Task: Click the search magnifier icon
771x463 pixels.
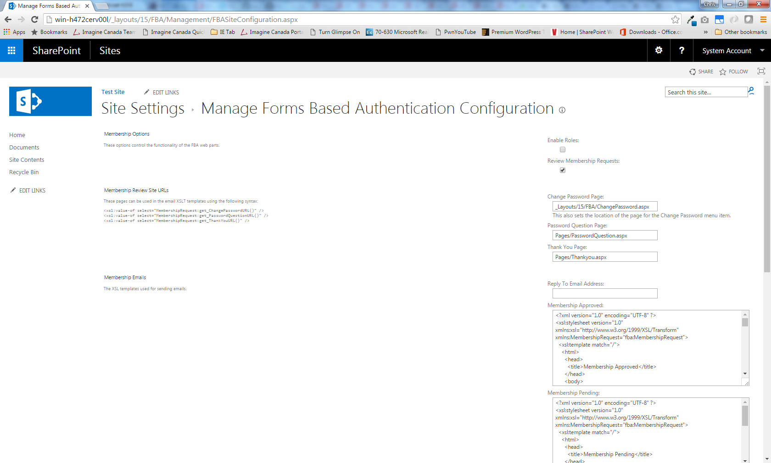Action: point(751,91)
